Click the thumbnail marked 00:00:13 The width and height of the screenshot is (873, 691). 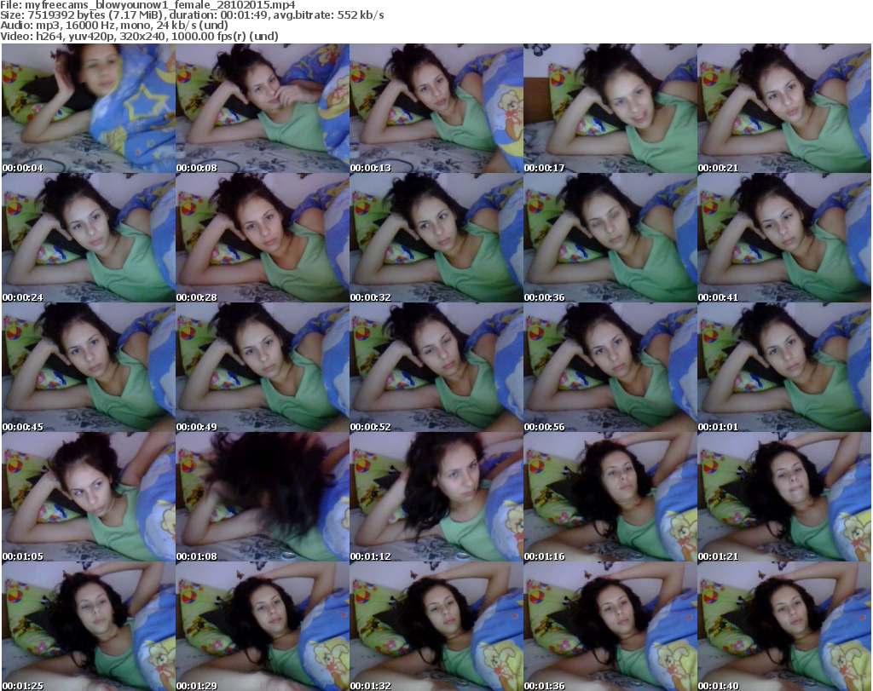click(x=436, y=108)
